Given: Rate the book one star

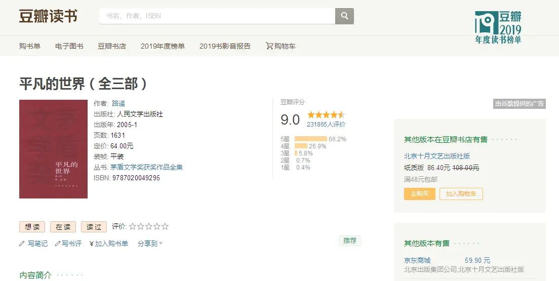Looking at the screenshot, I should pyautogui.click(x=133, y=226).
